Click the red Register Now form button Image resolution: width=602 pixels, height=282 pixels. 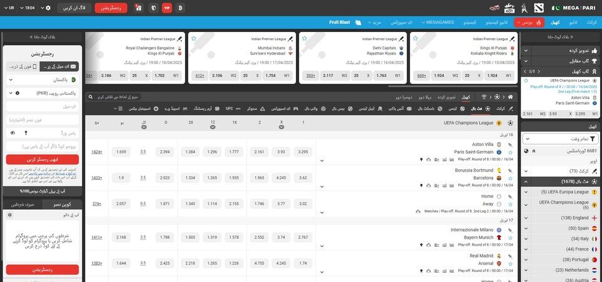[42, 159]
